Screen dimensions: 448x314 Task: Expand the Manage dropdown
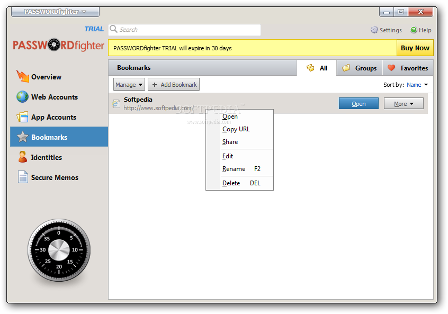(x=129, y=85)
